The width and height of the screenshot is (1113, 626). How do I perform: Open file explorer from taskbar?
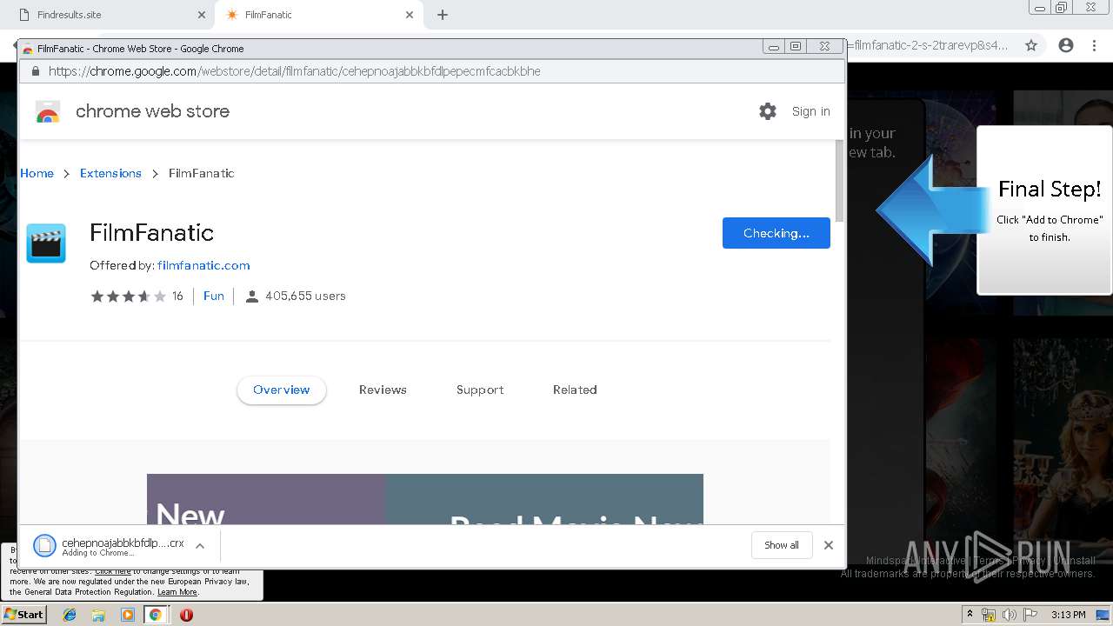pos(98,615)
